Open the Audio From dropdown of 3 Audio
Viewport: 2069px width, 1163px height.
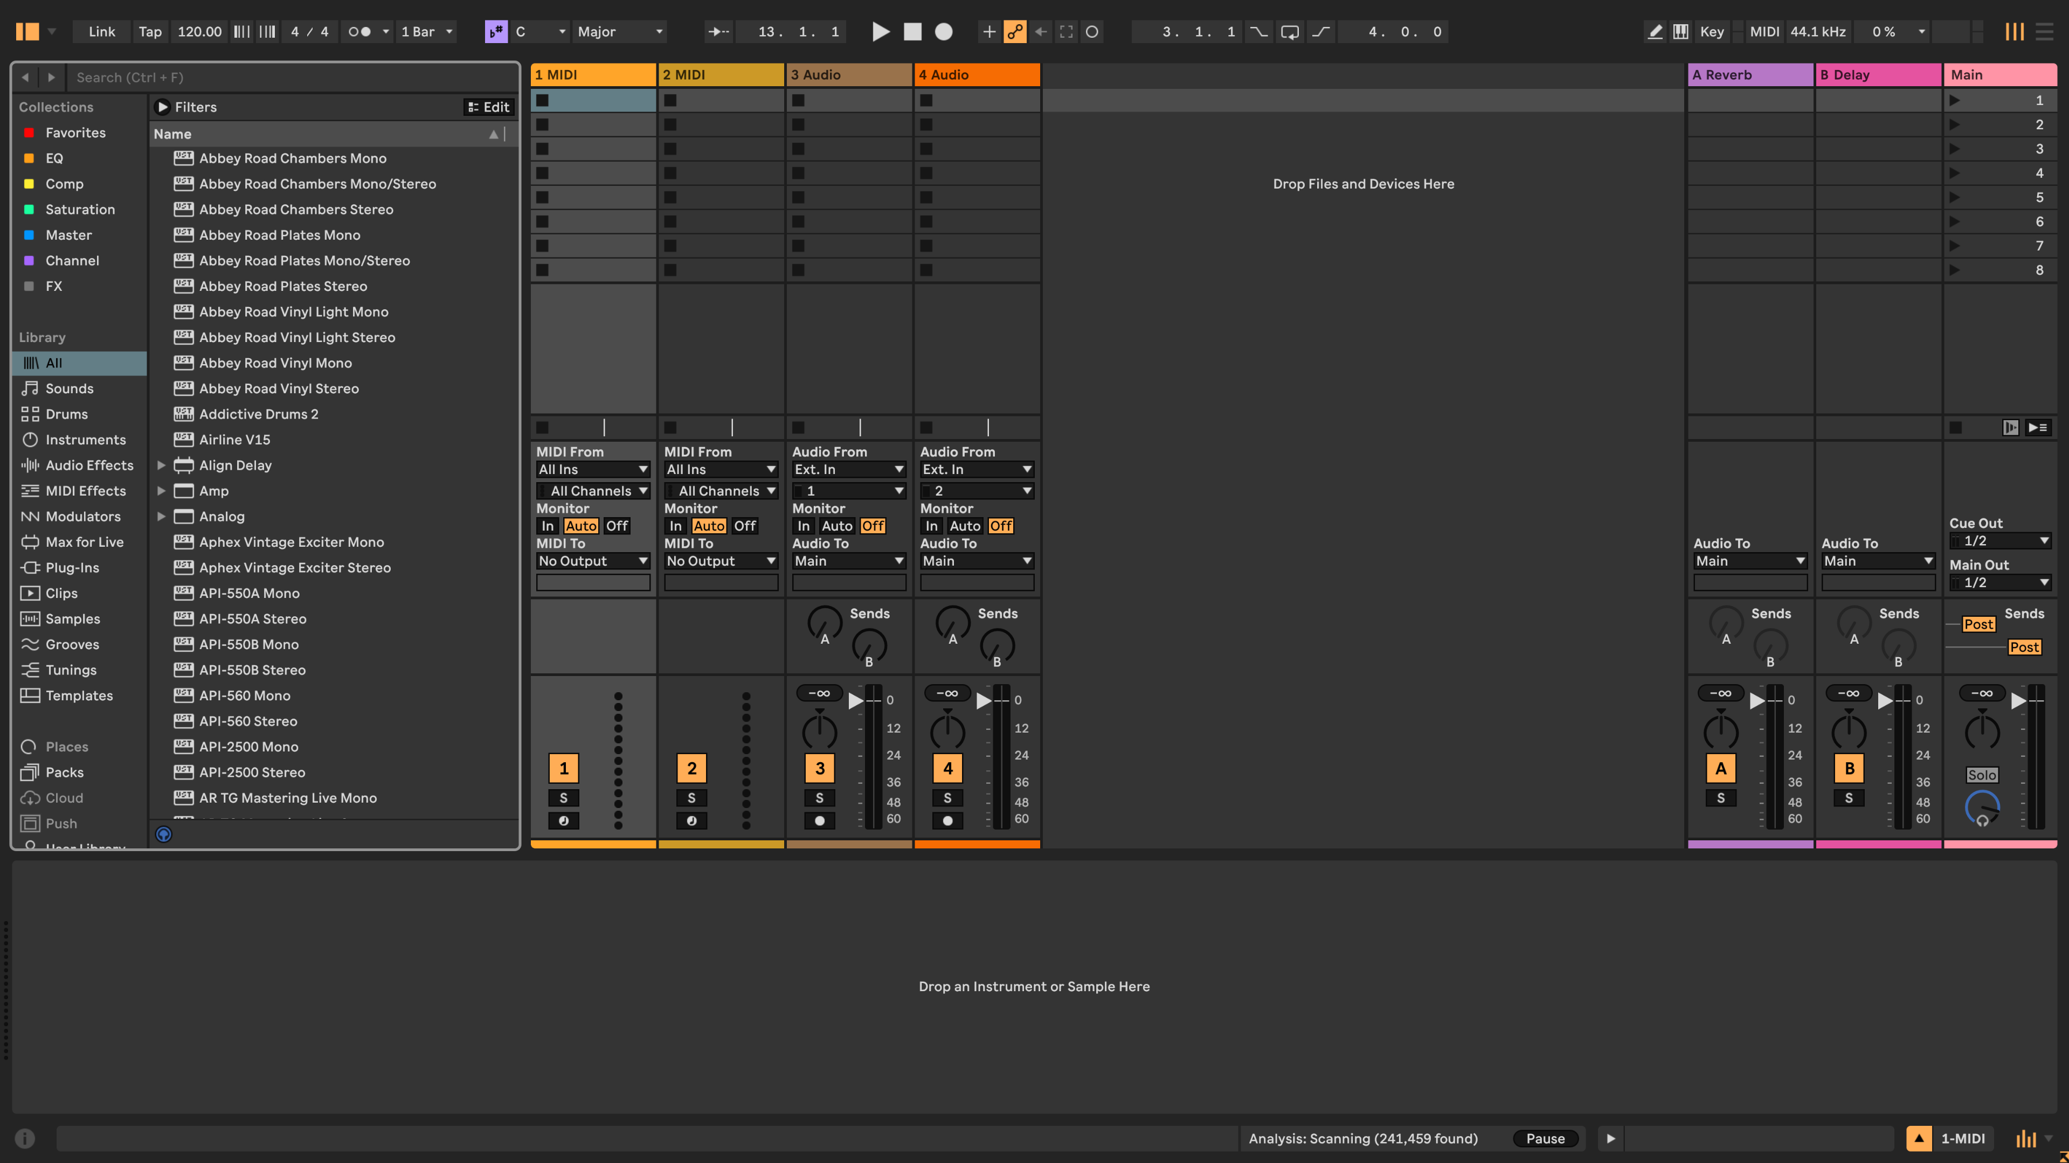click(849, 470)
